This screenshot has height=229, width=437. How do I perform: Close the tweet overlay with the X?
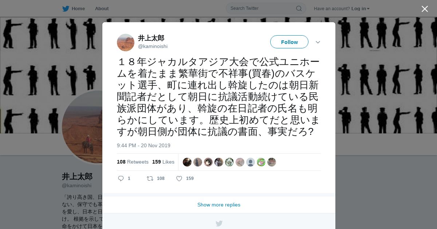(425, 9)
